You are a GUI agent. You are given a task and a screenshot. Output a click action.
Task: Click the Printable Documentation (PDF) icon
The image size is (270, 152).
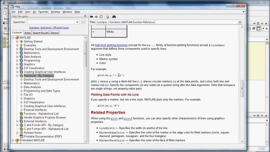[x=21, y=136]
